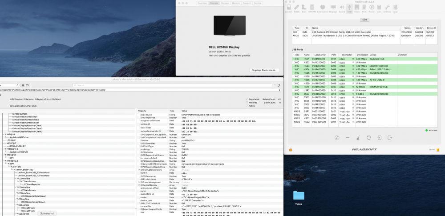Click the info icon below USB ports
This screenshot has width=445, height=216.
pos(337,138)
